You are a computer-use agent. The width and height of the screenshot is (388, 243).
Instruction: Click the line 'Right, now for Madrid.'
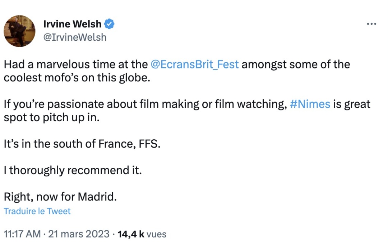point(60,197)
